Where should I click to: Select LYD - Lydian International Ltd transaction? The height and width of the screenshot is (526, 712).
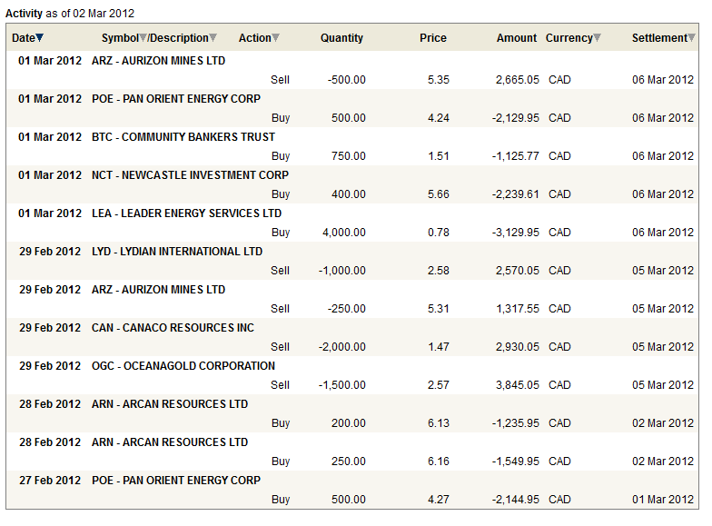tap(177, 252)
